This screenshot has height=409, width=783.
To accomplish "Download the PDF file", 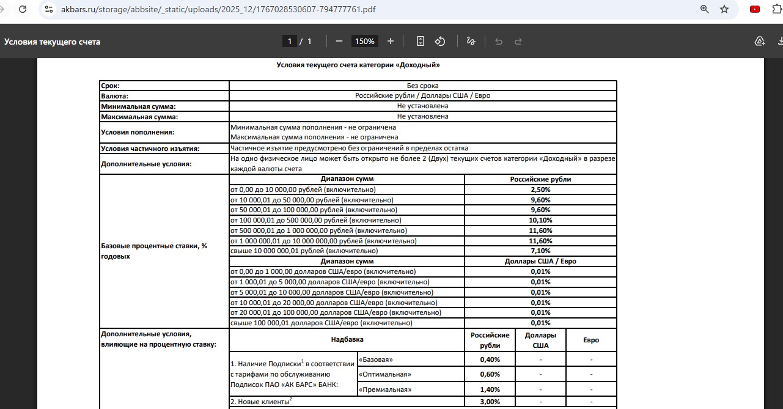I will click(779, 41).
